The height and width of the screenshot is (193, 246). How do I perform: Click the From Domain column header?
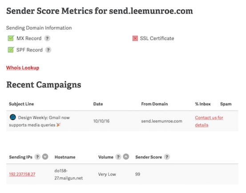pyautogui.click(x=154, y=104)
